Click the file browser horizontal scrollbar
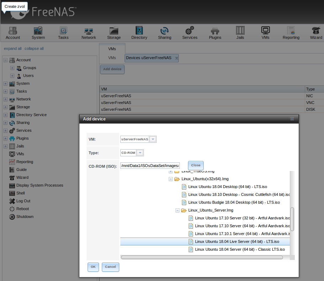 click(x=202, y=257)
